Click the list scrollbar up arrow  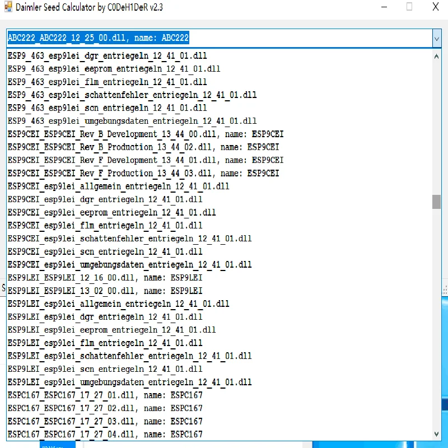[x=436, y=57]
